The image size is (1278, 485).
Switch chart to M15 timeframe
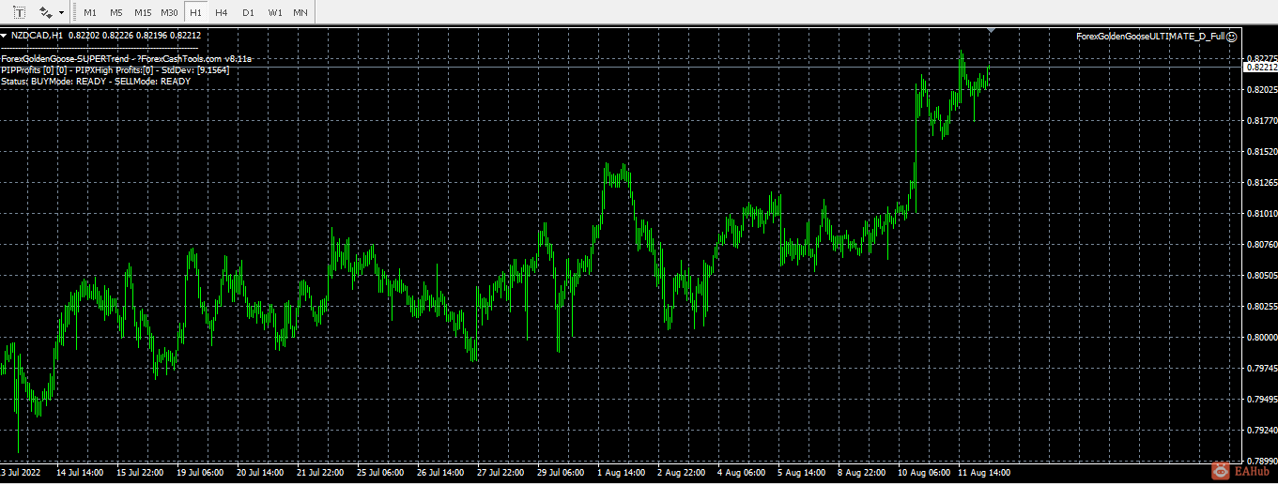143,12
